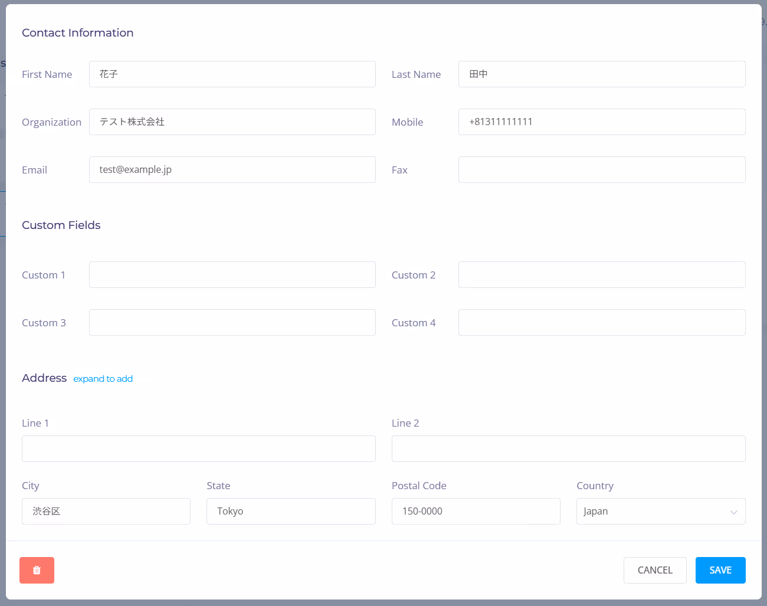
Task: Click the Custom 1 input field
Action: click(x=232, y=274)
